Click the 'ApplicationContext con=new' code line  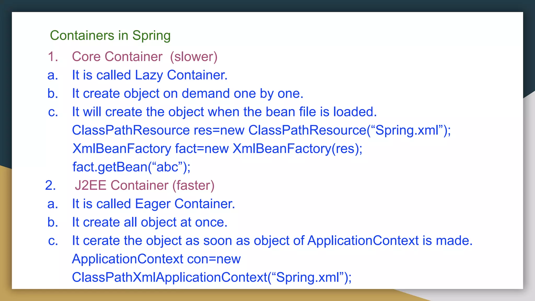pos(156,259)
